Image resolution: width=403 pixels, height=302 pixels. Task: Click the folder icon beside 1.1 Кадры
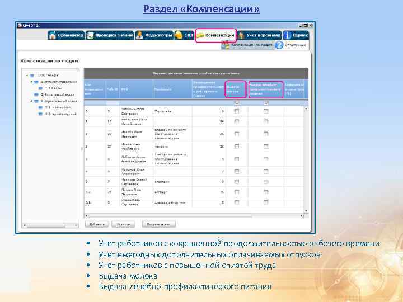point(40,88)
